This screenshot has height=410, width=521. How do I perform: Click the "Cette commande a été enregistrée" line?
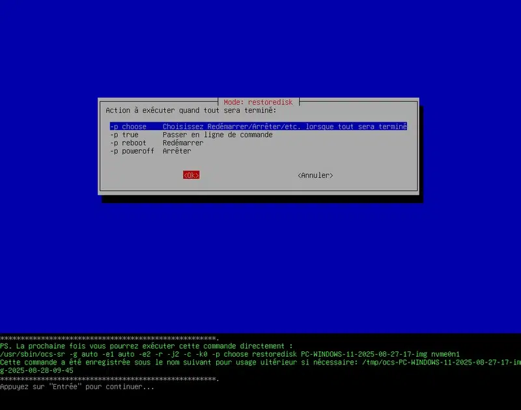[260, 362]
